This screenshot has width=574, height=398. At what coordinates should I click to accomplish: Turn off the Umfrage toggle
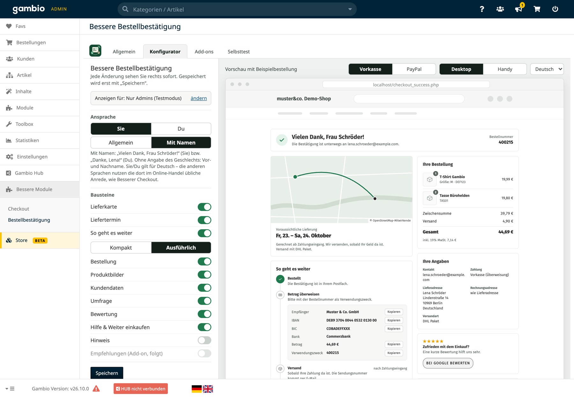click(x=204, y=301)
